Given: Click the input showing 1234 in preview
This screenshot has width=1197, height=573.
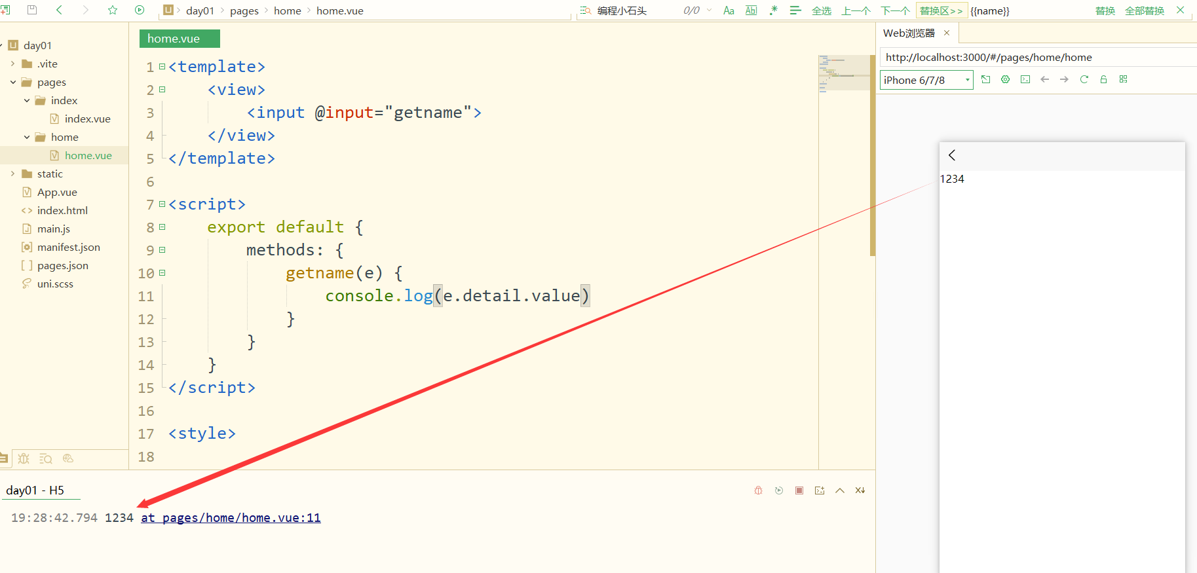Looking at the screenshot, I should [x=1062, y=179].
